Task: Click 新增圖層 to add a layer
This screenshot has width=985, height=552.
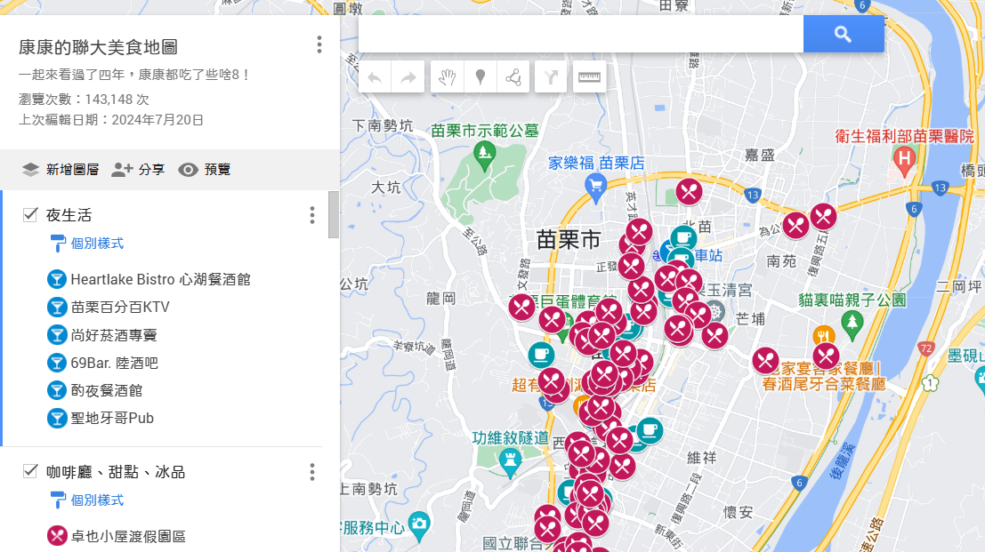Action: click(61, 170)
